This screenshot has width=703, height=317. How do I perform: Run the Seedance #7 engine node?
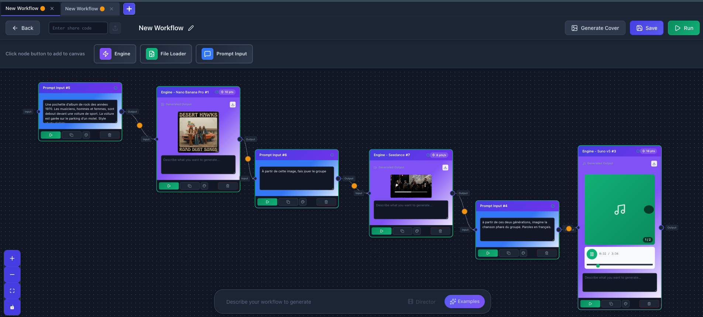[x=381, y=231]
